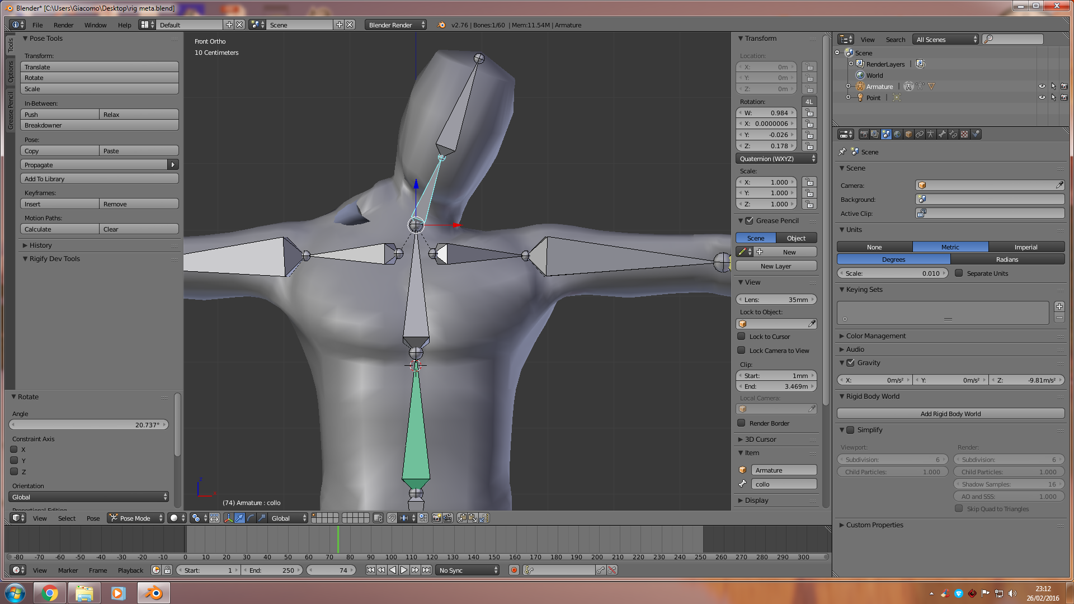Select the rotate manipulator arc icon

tap(251, 518)
